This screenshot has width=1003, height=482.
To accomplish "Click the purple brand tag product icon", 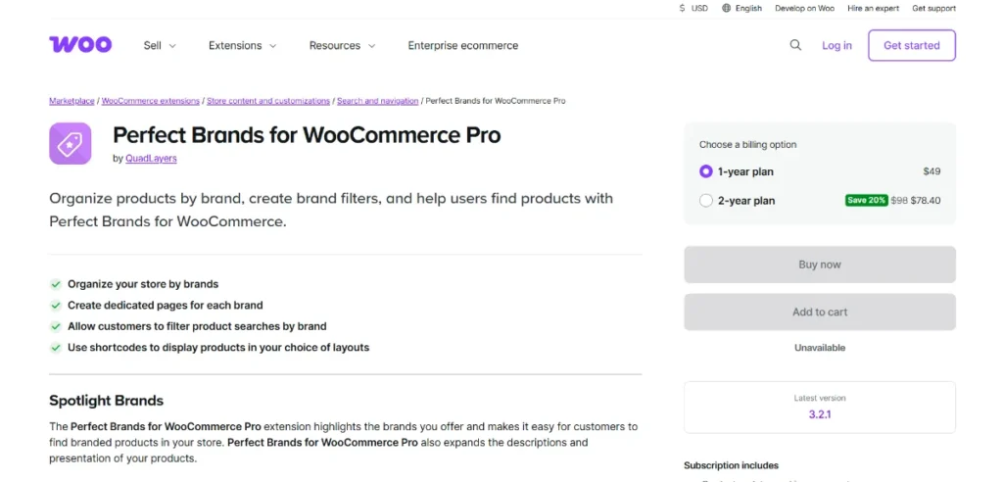I will pyautogui.click(x=71, y=144).
